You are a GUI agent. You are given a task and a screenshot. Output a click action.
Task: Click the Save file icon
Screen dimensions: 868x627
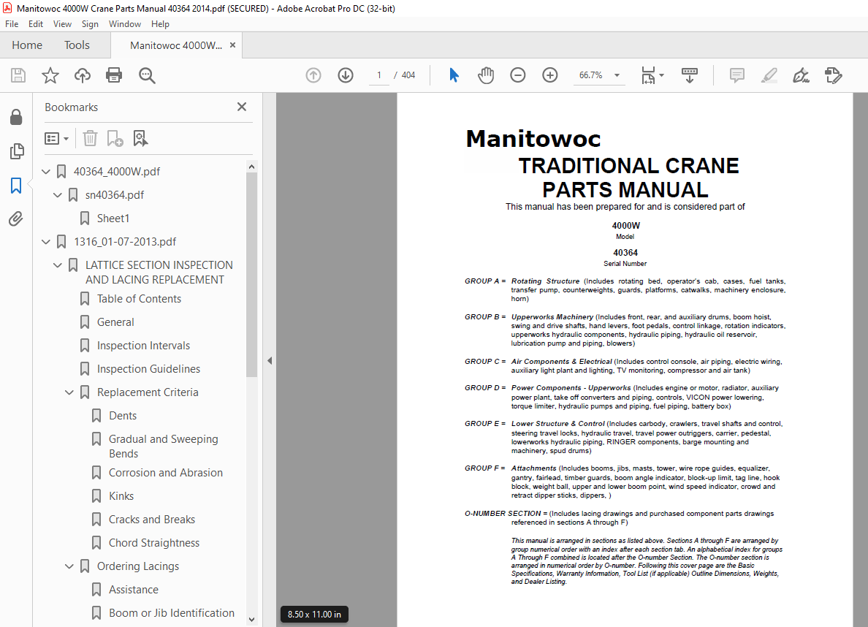[18, 75]
